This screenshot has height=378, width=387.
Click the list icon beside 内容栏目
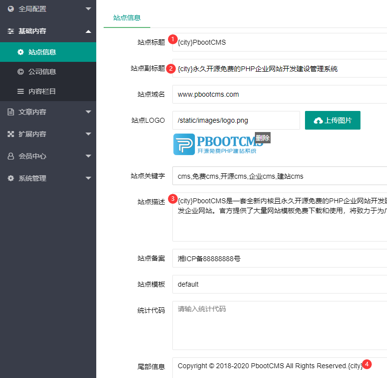[x=20, y=91]
